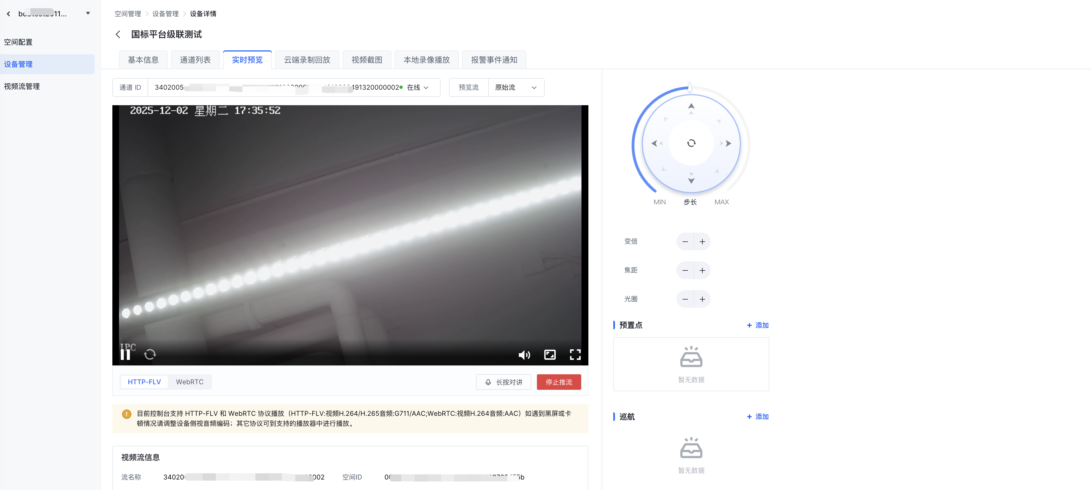Screen dimensions: 1091x490
Task: Click the red 停止推流 button
Action: point(559,382)
